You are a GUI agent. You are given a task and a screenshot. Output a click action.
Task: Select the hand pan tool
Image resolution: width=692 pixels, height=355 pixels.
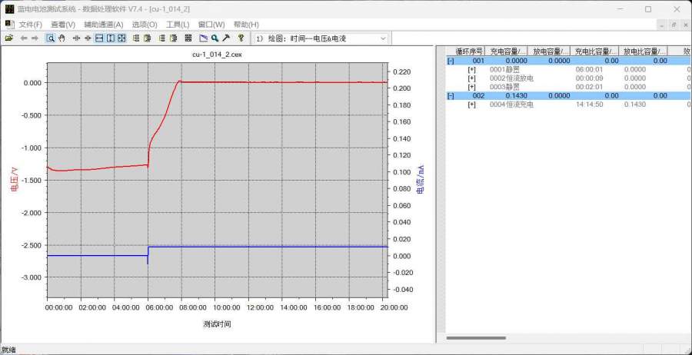(x=61, y=38)
